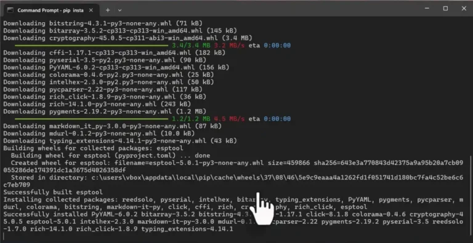Click the pygments download progress bar
Viewport: 473px width, 243px height.
(x=92, y=119)
